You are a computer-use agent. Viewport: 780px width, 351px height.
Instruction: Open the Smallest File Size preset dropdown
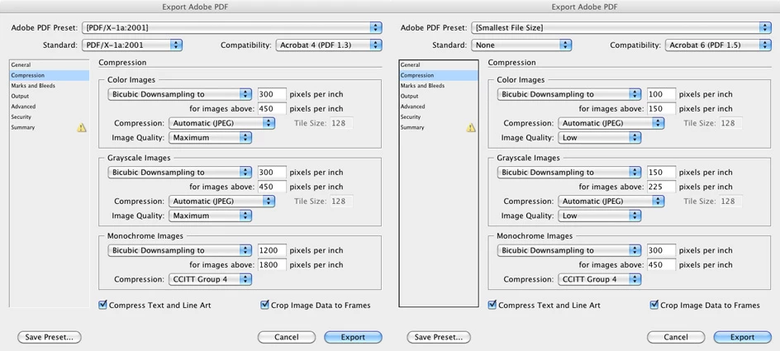pyautogui.click(x=620, y=27)
